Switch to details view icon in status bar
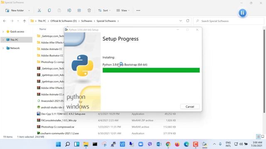The height and width of the screenshot is (149, 266). 258,137
